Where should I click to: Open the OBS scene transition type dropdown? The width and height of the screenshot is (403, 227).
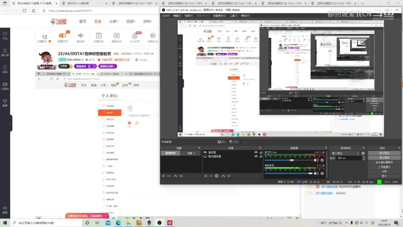tap(345, 153)
